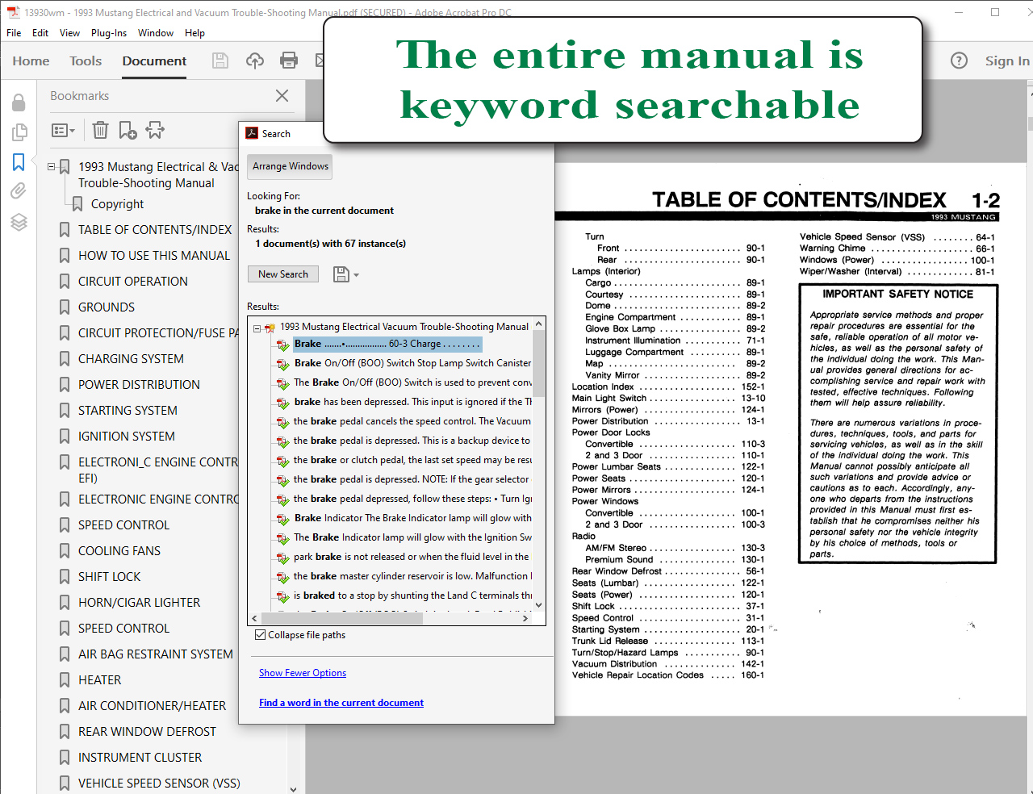Click the Sign In link
1033x794 pixels.
[1007, 61]
